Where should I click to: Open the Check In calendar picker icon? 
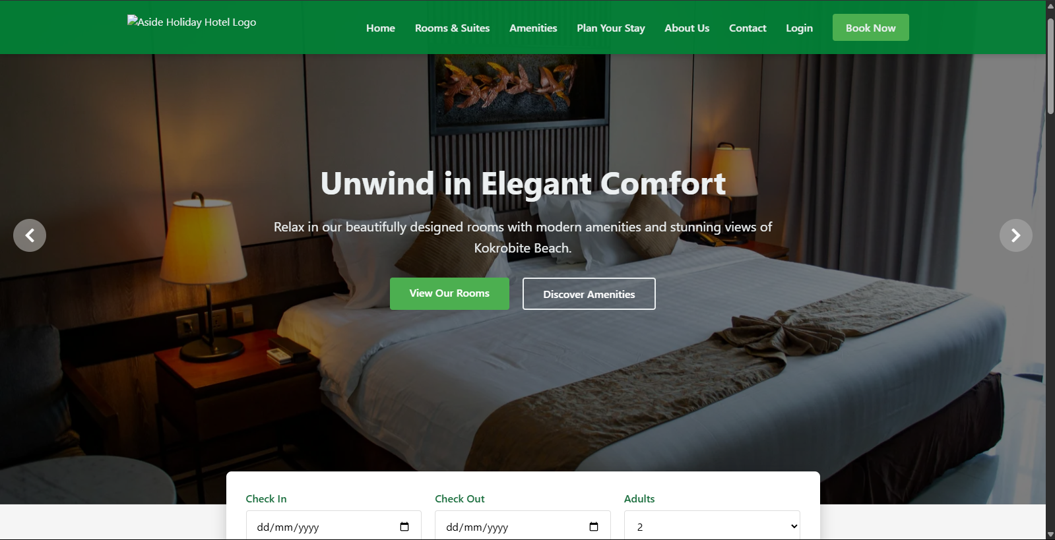coord(404,527)
